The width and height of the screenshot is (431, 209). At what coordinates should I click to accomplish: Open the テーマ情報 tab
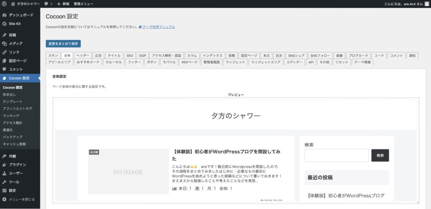362,62
